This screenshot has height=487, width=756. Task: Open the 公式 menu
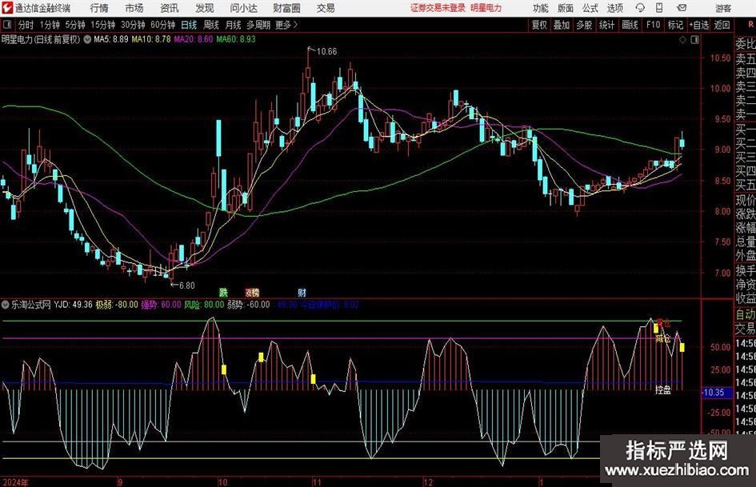pos(590,8)
